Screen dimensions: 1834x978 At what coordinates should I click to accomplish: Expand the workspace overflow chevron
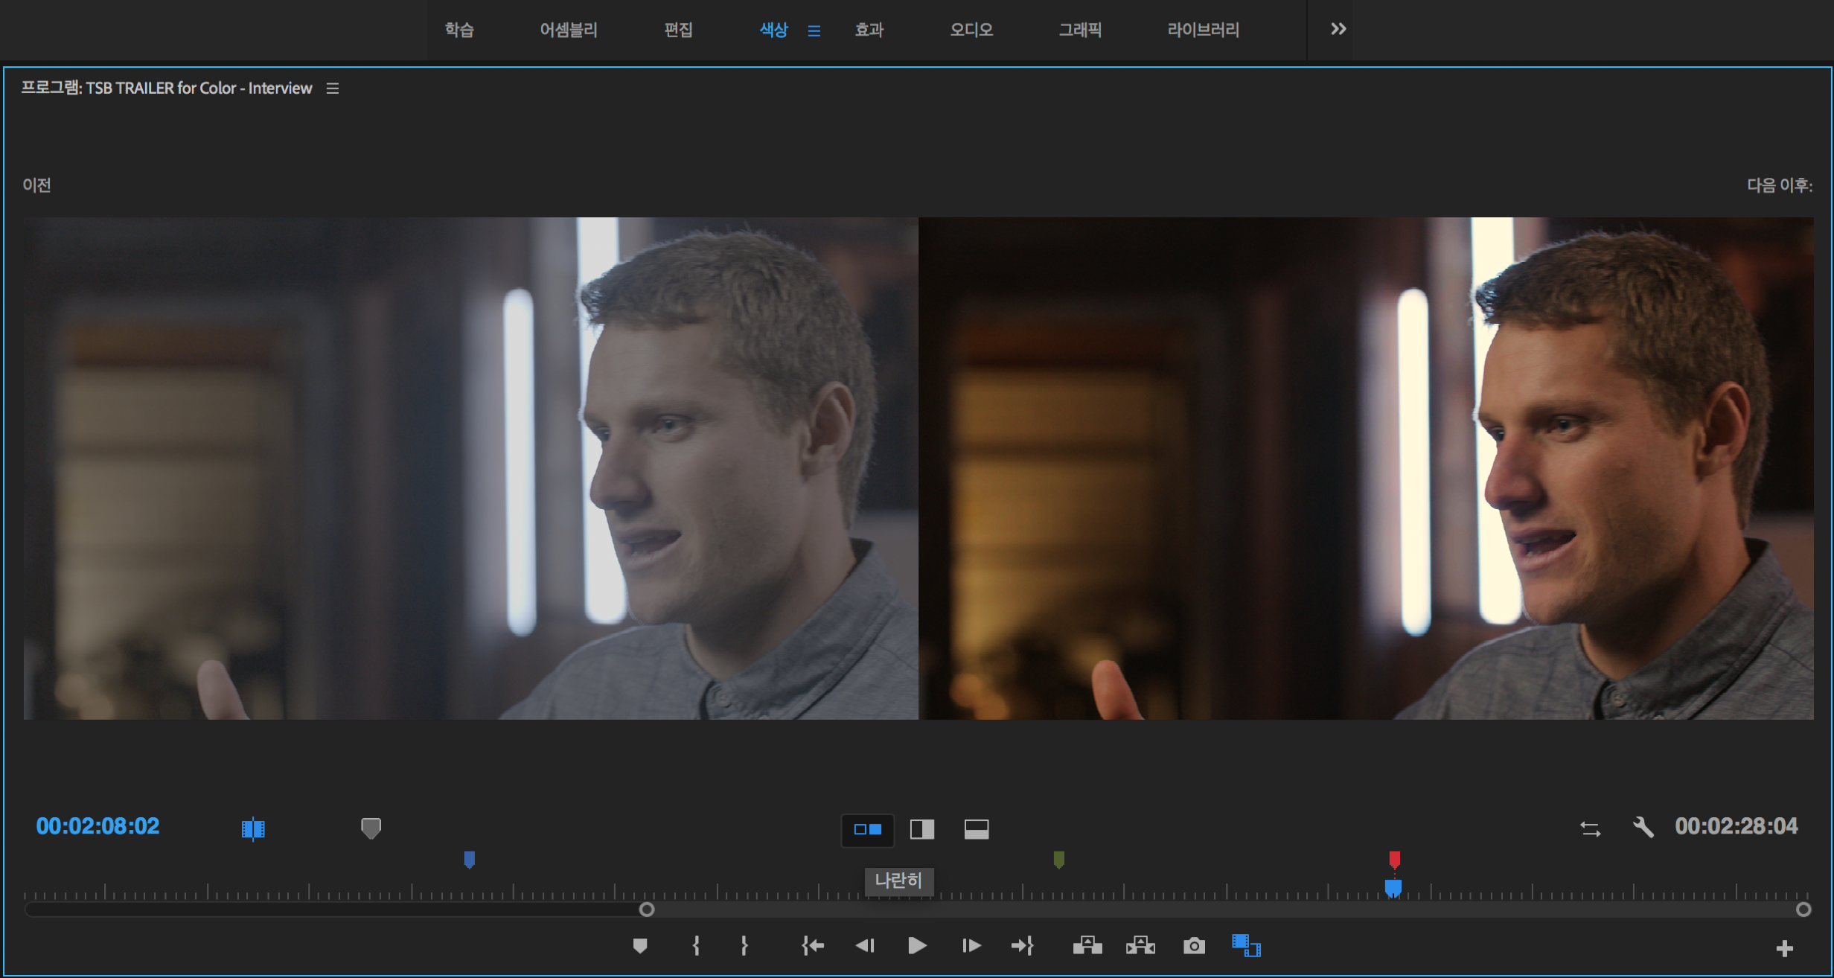(x=1338, y=29)
